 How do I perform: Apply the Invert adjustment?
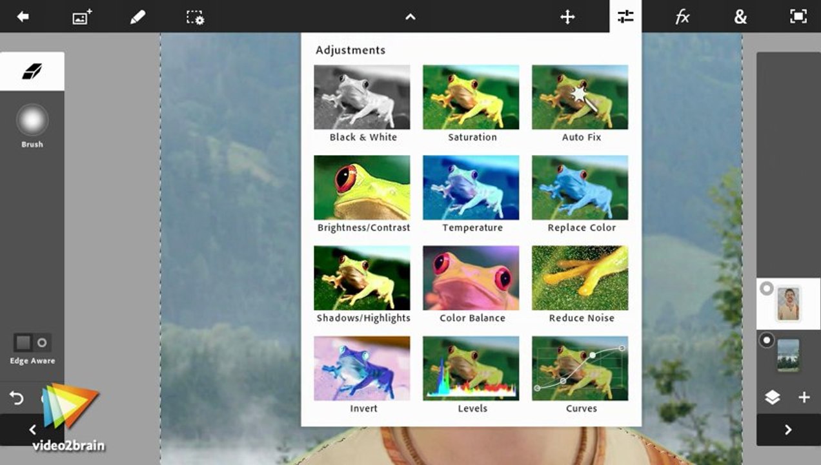point(362,375)
